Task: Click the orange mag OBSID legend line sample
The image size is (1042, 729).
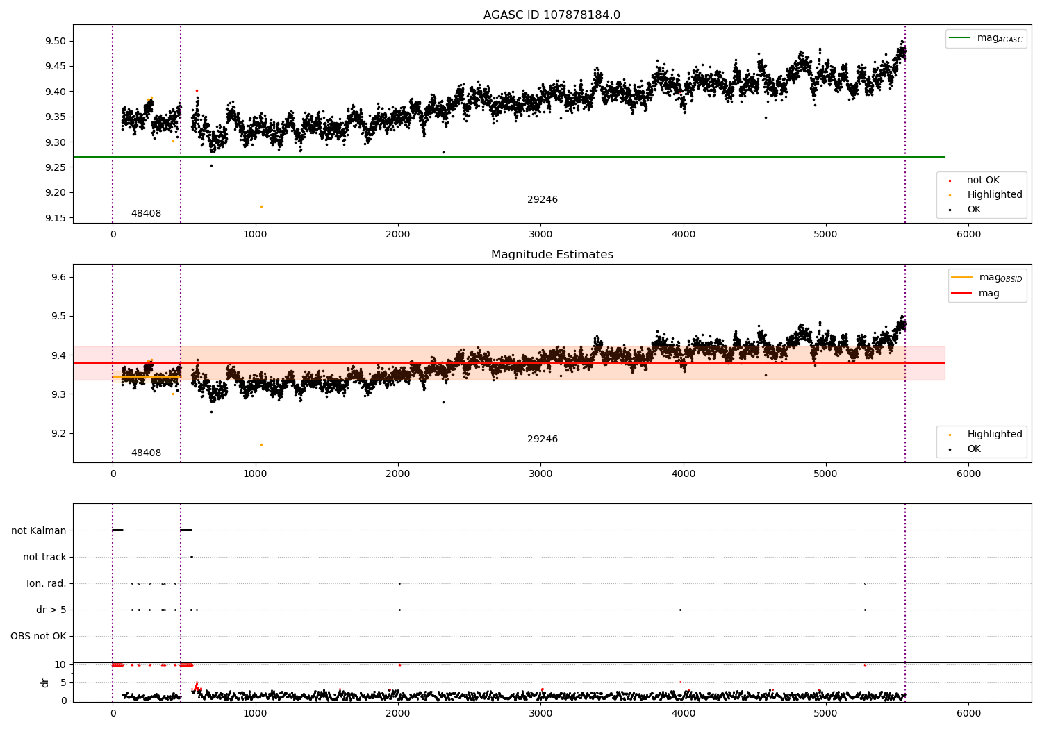Action: tap(962, 278)
